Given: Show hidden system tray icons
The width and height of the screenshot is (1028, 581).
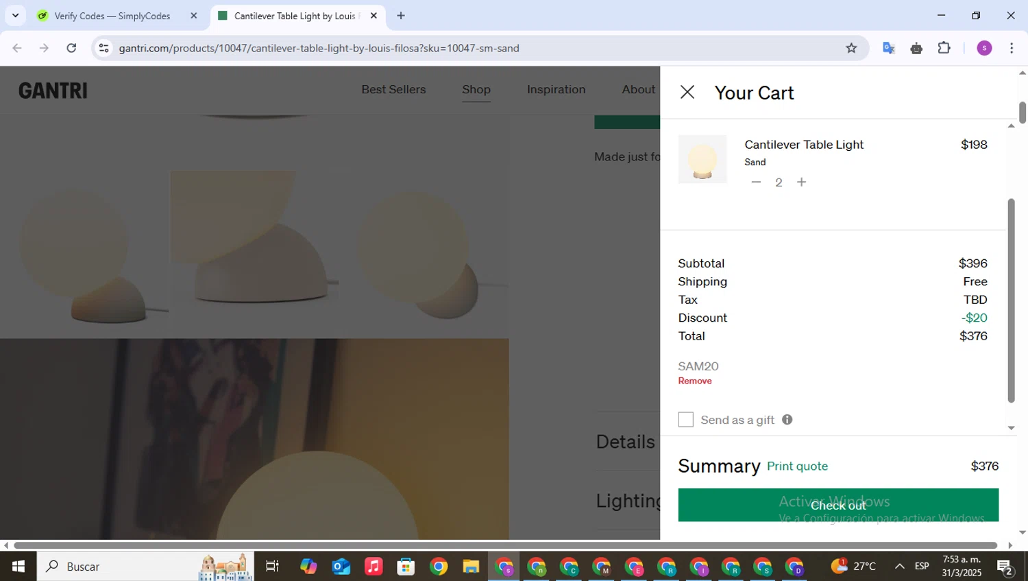Looking at the screenshot, I should (x=899, y=566).
